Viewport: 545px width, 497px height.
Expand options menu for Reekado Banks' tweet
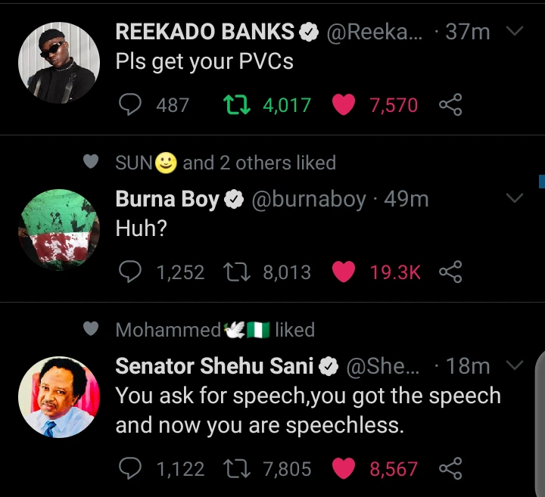click(x=514, y=32)
